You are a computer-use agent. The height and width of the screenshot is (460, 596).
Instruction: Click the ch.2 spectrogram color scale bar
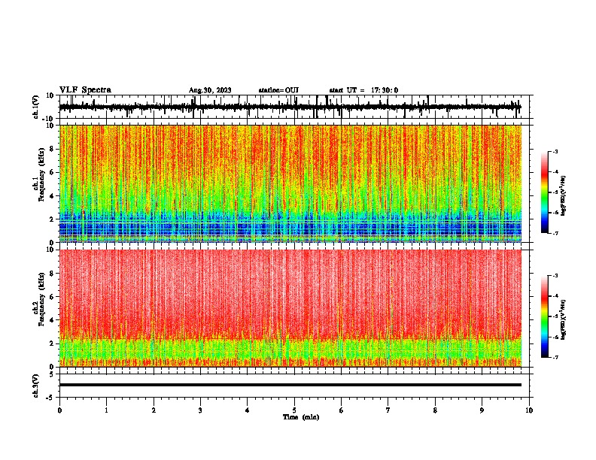[544, 316]
